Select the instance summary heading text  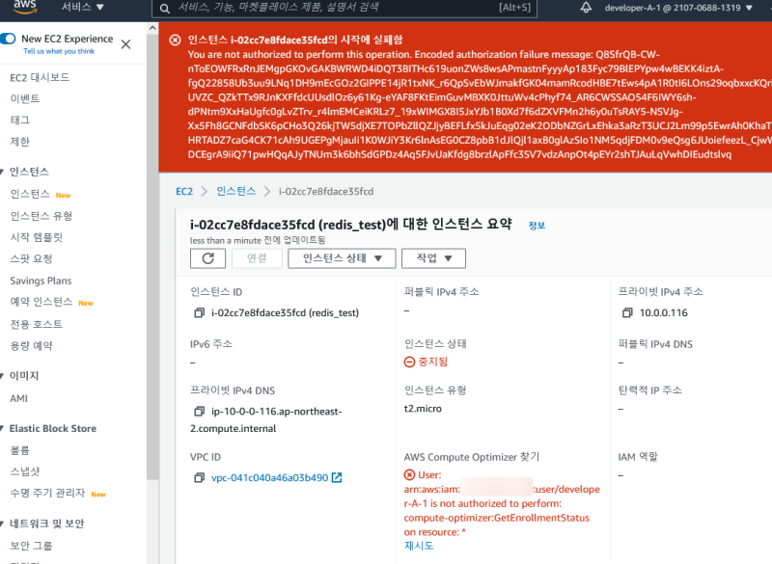[351, 225]
